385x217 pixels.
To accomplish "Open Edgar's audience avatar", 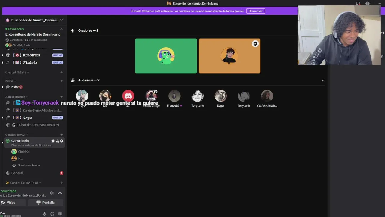I will [220, 96].
